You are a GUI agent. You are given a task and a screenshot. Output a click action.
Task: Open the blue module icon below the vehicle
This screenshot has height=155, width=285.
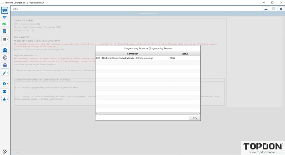tap(5, 31)
